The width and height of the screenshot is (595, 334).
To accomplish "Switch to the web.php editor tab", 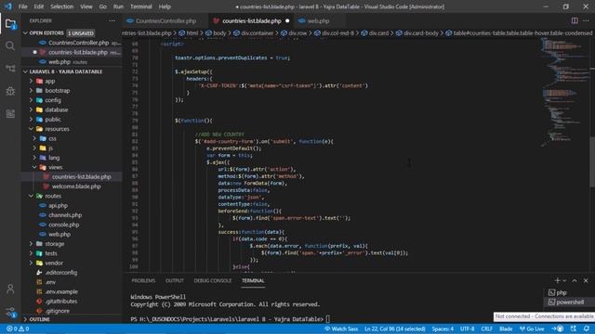I will point(318,20).
